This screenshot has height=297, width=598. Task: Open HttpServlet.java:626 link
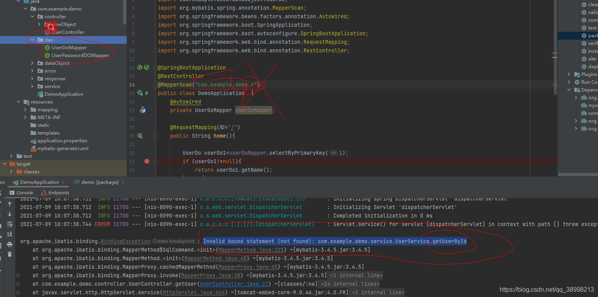194,292
